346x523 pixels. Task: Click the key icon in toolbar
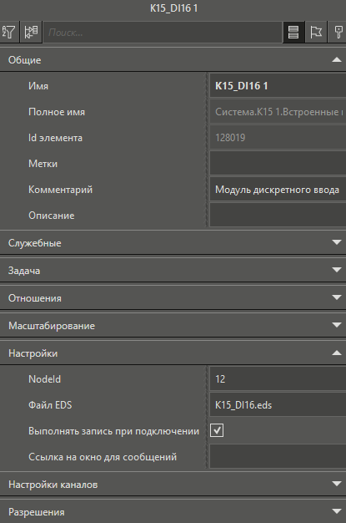tap(338, 33)
